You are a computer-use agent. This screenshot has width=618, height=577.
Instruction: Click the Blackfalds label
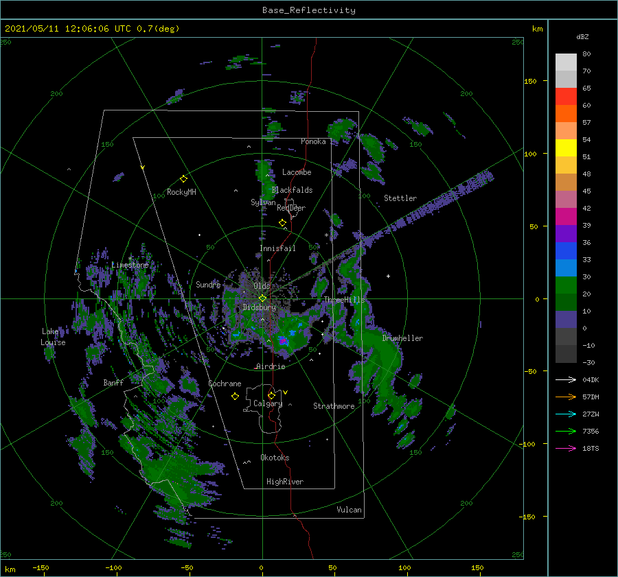point(292,190)
